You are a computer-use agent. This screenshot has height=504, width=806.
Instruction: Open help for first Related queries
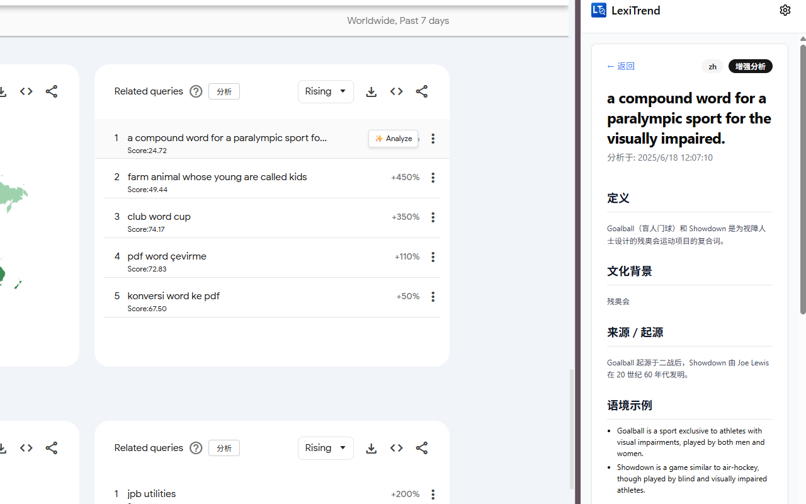(x=196, y=91)
